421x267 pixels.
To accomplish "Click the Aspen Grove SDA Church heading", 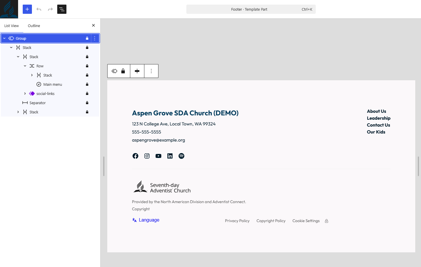I will click(185, 113).
